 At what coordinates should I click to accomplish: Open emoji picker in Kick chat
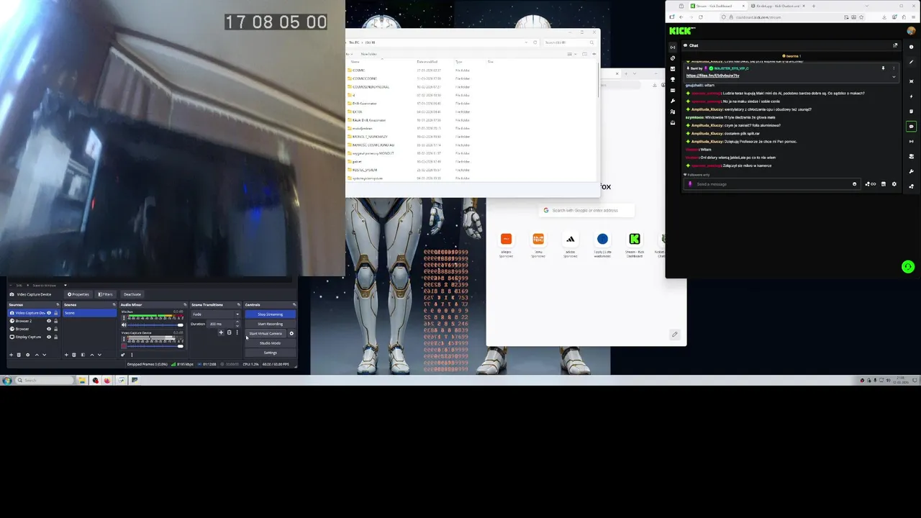click(854, 184)
